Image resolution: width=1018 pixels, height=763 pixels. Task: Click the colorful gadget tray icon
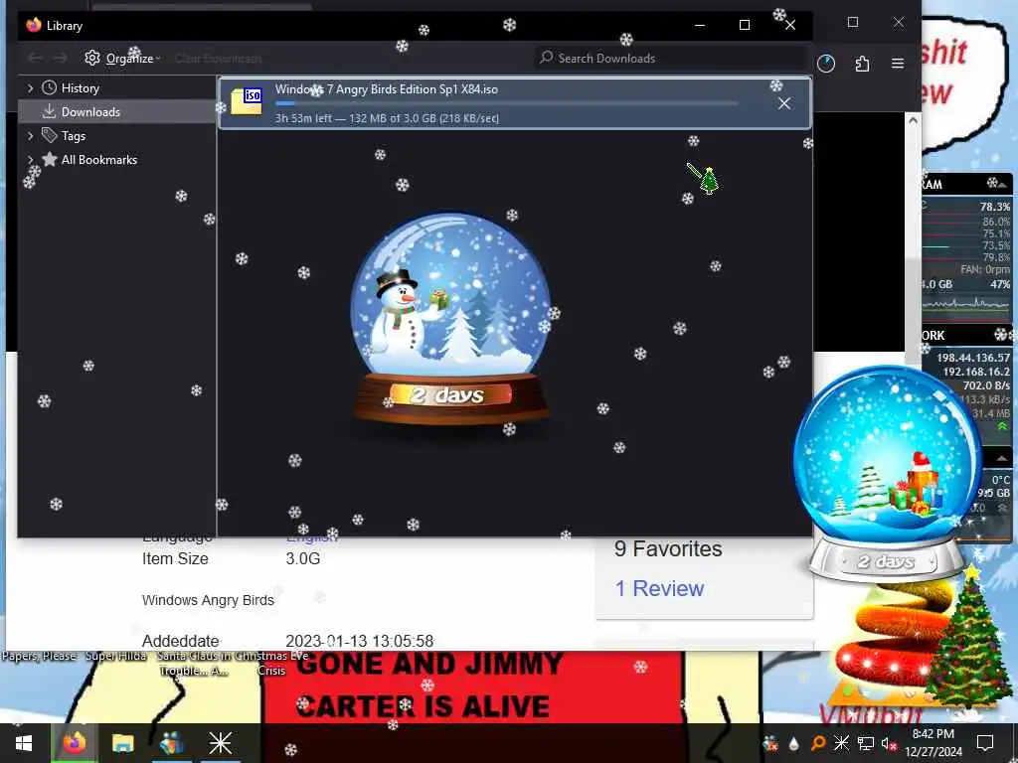[770, 743]
